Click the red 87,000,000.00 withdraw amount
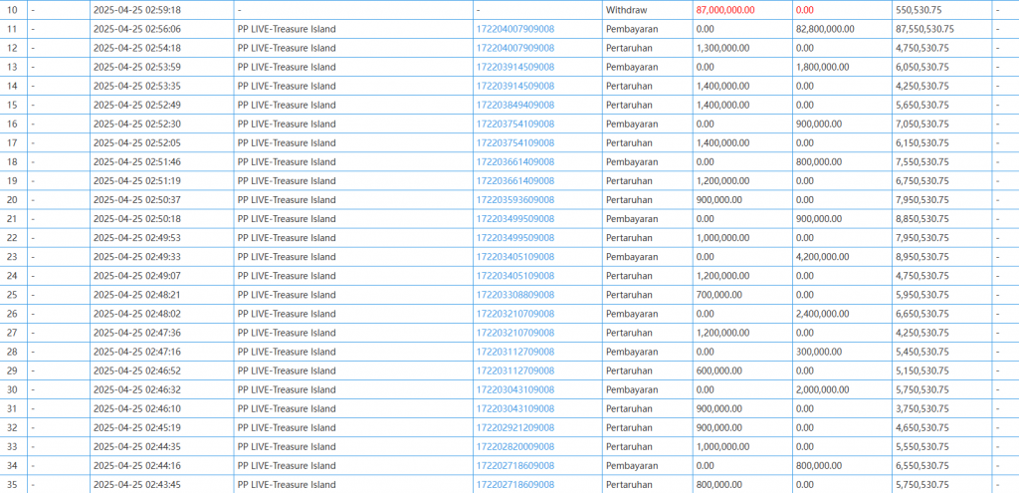This screenshot has height=493, width=1019. [725, 10]
